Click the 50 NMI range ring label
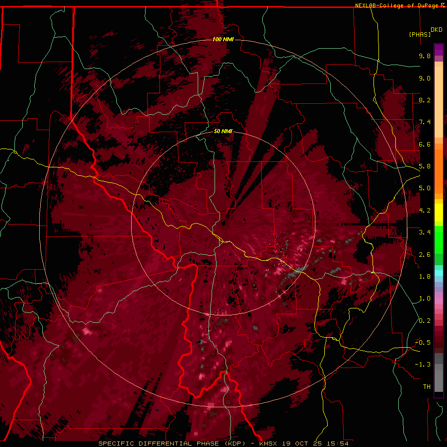This screenshot has height=447, width=447. (223, 131)
